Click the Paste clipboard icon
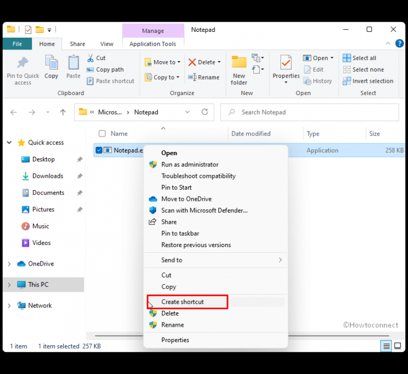Image resolution: width=408 pixels, height=374 pixels. pyautogui.click(x=73, y=63)
